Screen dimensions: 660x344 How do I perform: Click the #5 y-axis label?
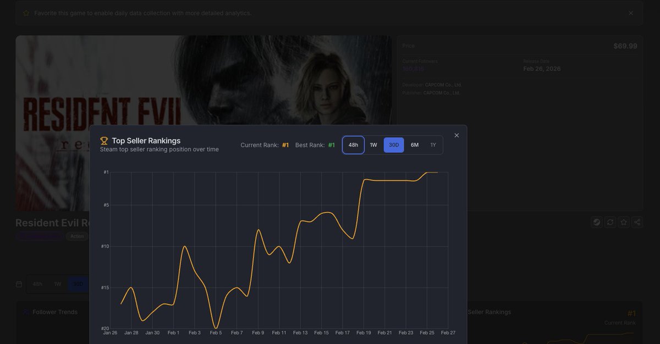tap(106, 205)
